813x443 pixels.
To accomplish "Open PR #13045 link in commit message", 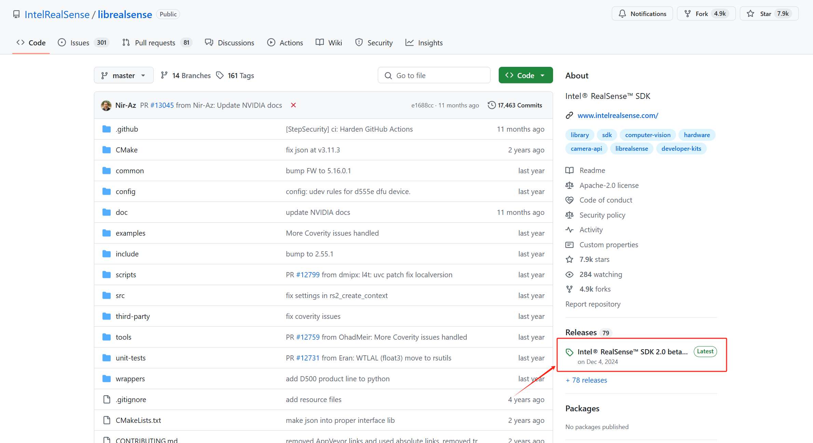I will [162, 105].
